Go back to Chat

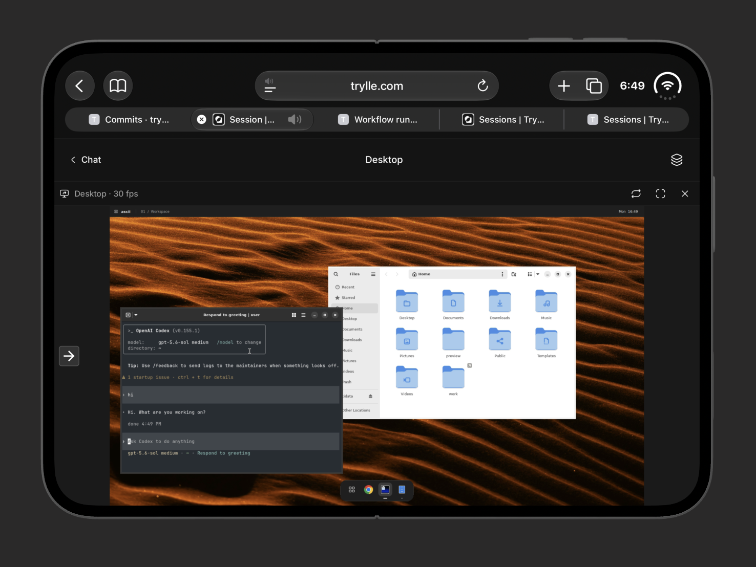[x=86, y=160]
